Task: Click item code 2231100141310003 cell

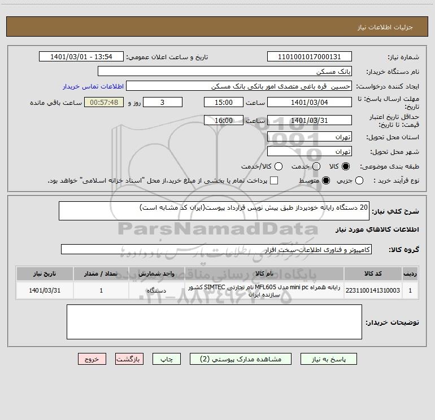Action: point(373,290)
